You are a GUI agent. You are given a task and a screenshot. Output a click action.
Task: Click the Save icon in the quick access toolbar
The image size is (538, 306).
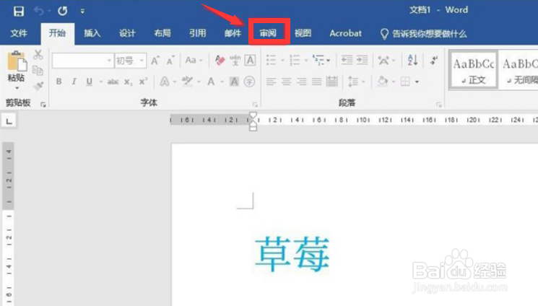click(19, 12)
